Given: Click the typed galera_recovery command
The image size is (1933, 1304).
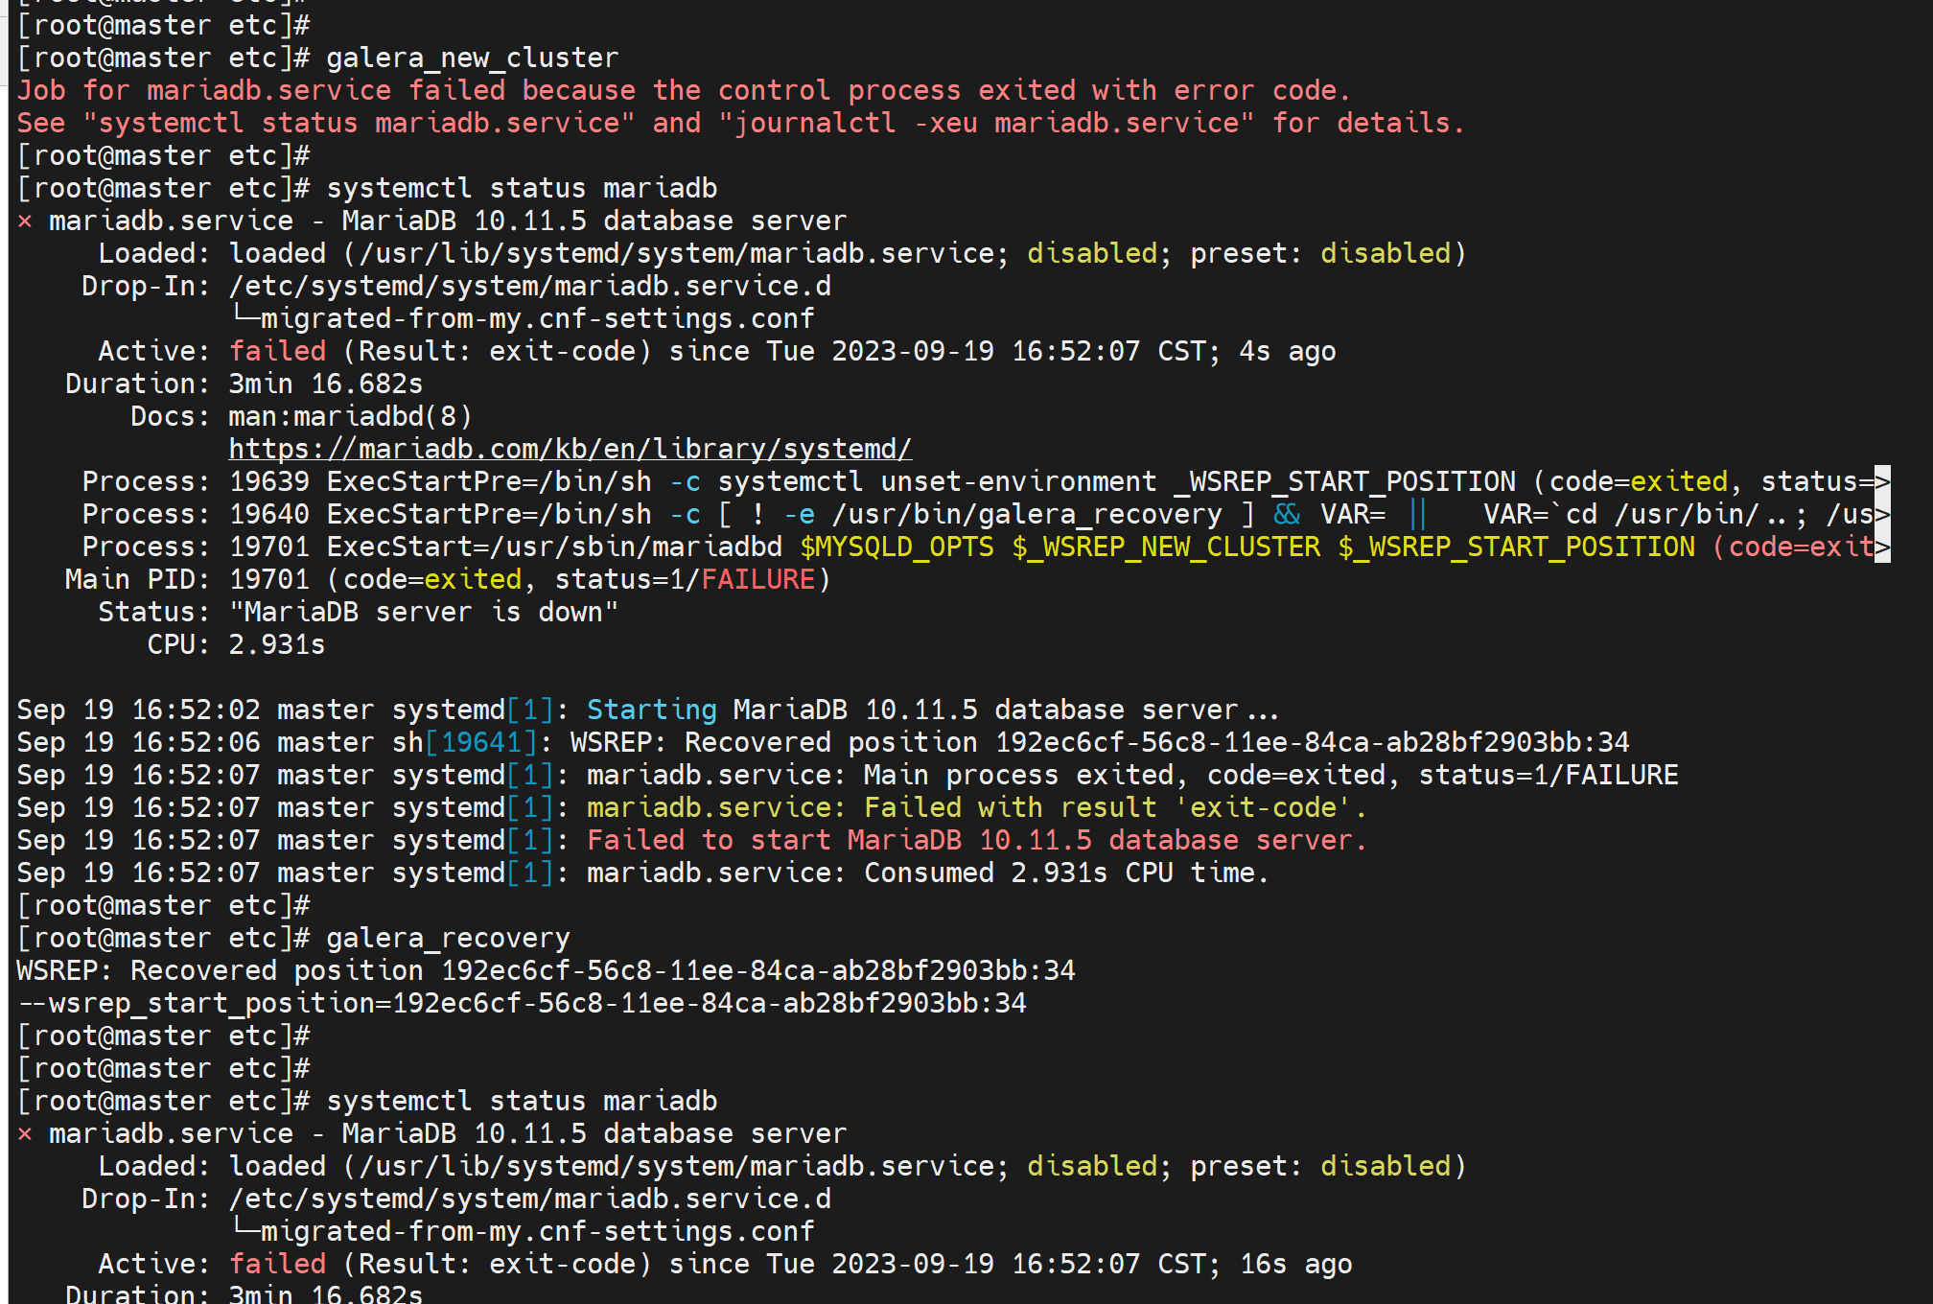Looking at the screenshot, I should 448,938.
